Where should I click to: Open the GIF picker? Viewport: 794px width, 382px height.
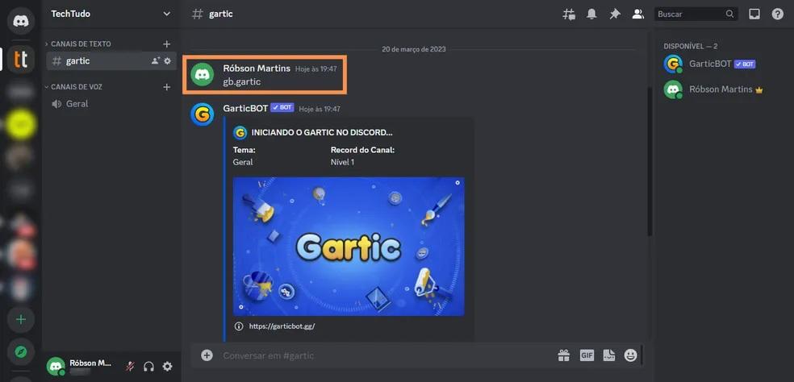587,355
